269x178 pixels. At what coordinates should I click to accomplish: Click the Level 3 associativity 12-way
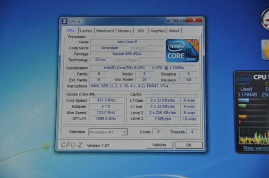189,119
